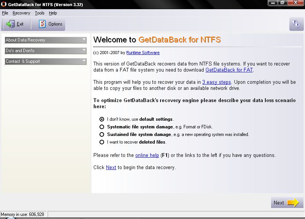Click the online help link

tap(147, 155)
